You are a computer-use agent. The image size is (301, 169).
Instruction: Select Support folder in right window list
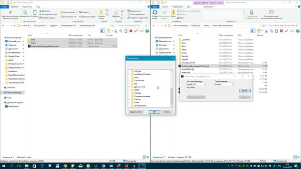point(185,56)
